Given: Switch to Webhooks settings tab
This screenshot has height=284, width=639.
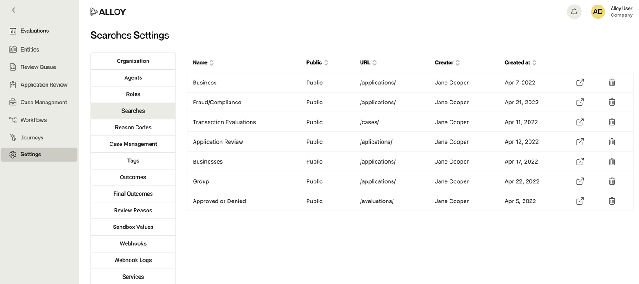Looking at the screenshot, I should pyautogui.click(x=133, y=243).
